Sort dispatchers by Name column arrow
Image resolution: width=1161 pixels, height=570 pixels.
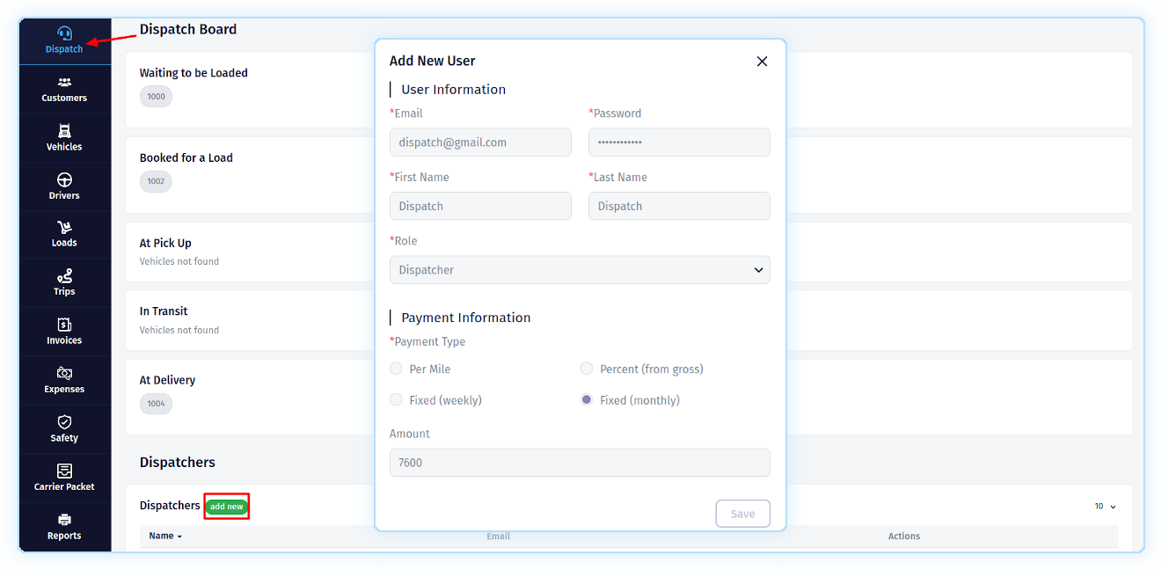click(x=179, y=537)
